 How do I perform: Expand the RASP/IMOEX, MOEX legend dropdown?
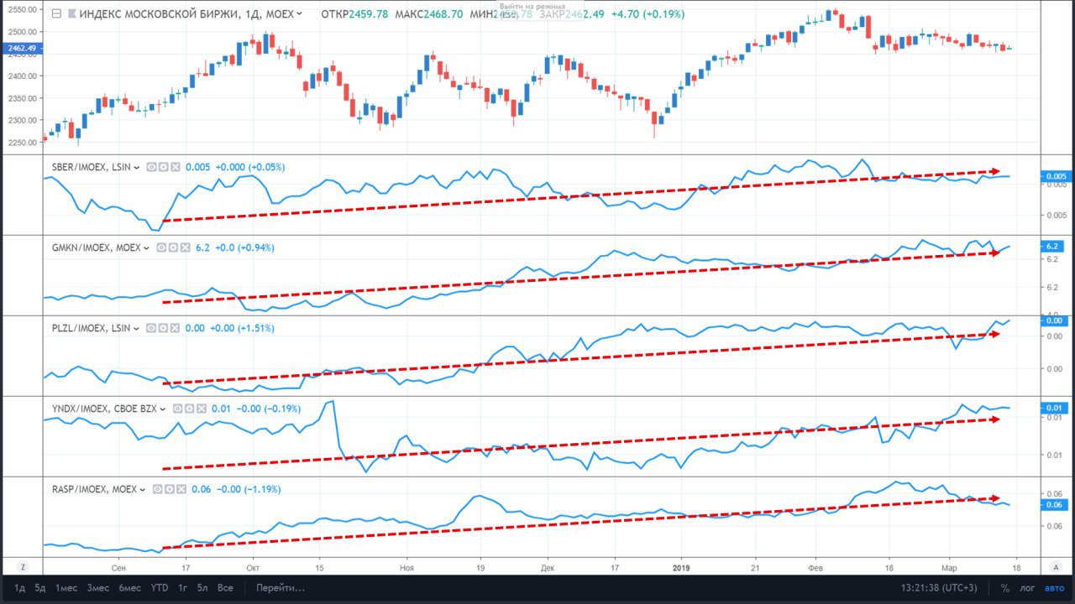[x=144, y=489]
